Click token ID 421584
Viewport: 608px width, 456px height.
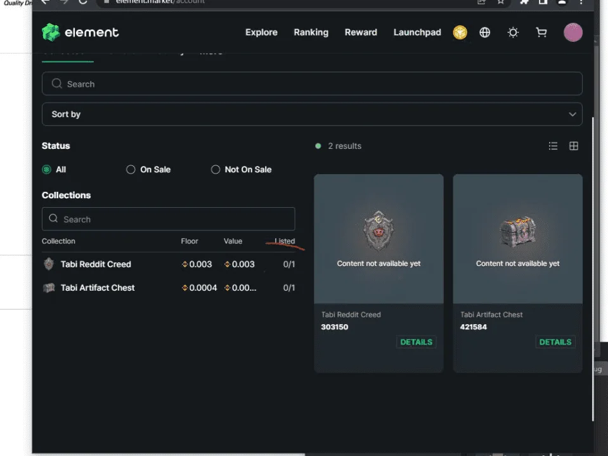click(474, 327)
